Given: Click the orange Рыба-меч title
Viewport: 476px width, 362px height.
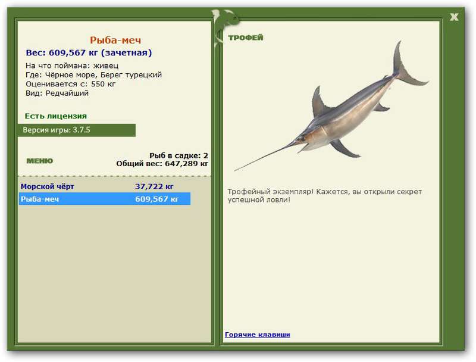Looking at the screenshot, I should click(115, 40).
